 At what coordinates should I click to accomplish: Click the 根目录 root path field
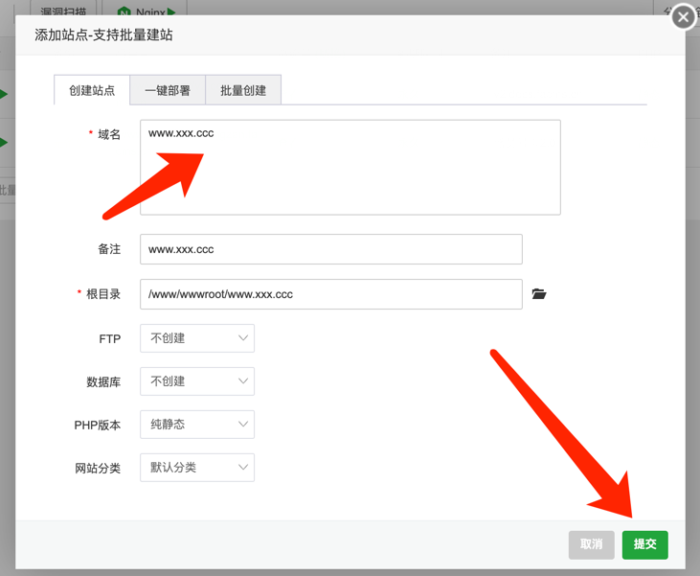330,294
